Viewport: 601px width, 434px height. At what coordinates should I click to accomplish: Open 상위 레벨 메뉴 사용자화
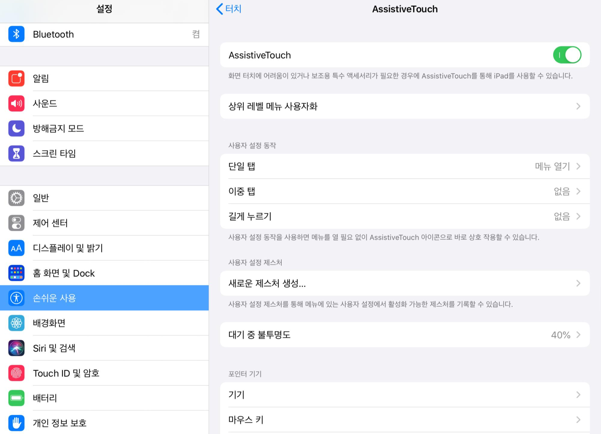pyautogui.click(x=404, y=106)
